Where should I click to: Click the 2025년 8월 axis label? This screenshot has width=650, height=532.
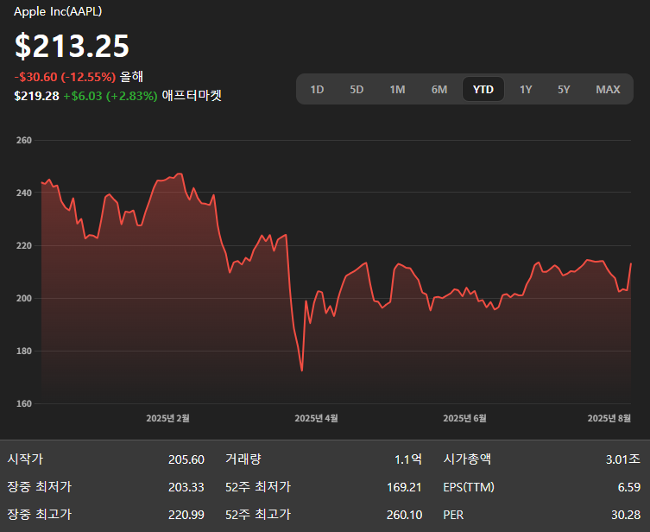click(609, 418)
